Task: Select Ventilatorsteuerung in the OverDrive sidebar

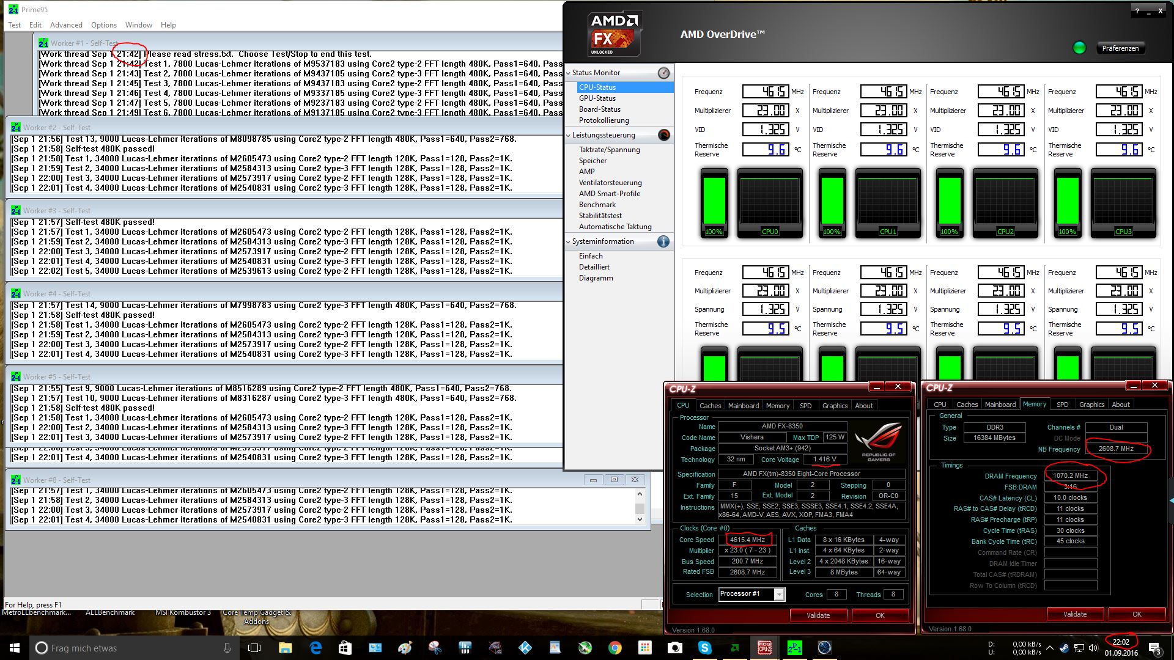Action: [x=610, y=183]
